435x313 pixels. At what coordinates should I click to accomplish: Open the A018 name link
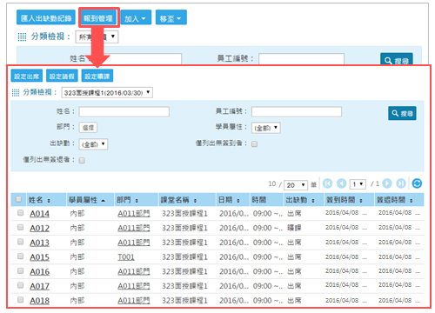pyautogui.click(x=39, y=301)
